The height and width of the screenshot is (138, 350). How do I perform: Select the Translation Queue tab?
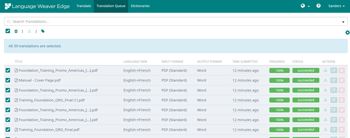pos(111,6)
